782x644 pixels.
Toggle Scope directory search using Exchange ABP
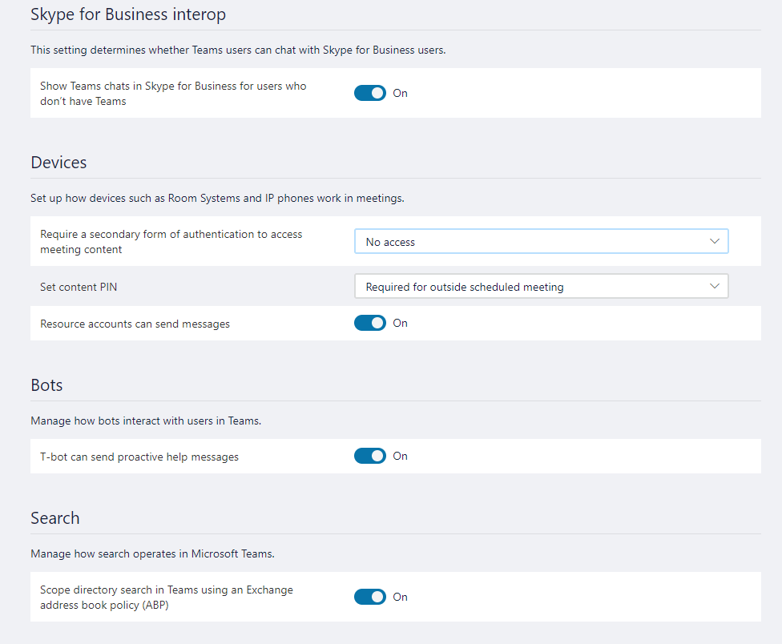pyautogui.click(x=370, y=597)
